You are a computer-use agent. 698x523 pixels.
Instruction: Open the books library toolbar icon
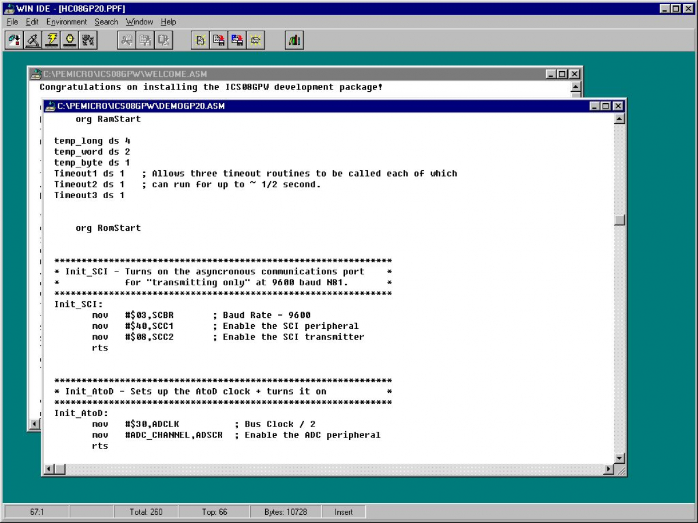click(x=294, y=40)
